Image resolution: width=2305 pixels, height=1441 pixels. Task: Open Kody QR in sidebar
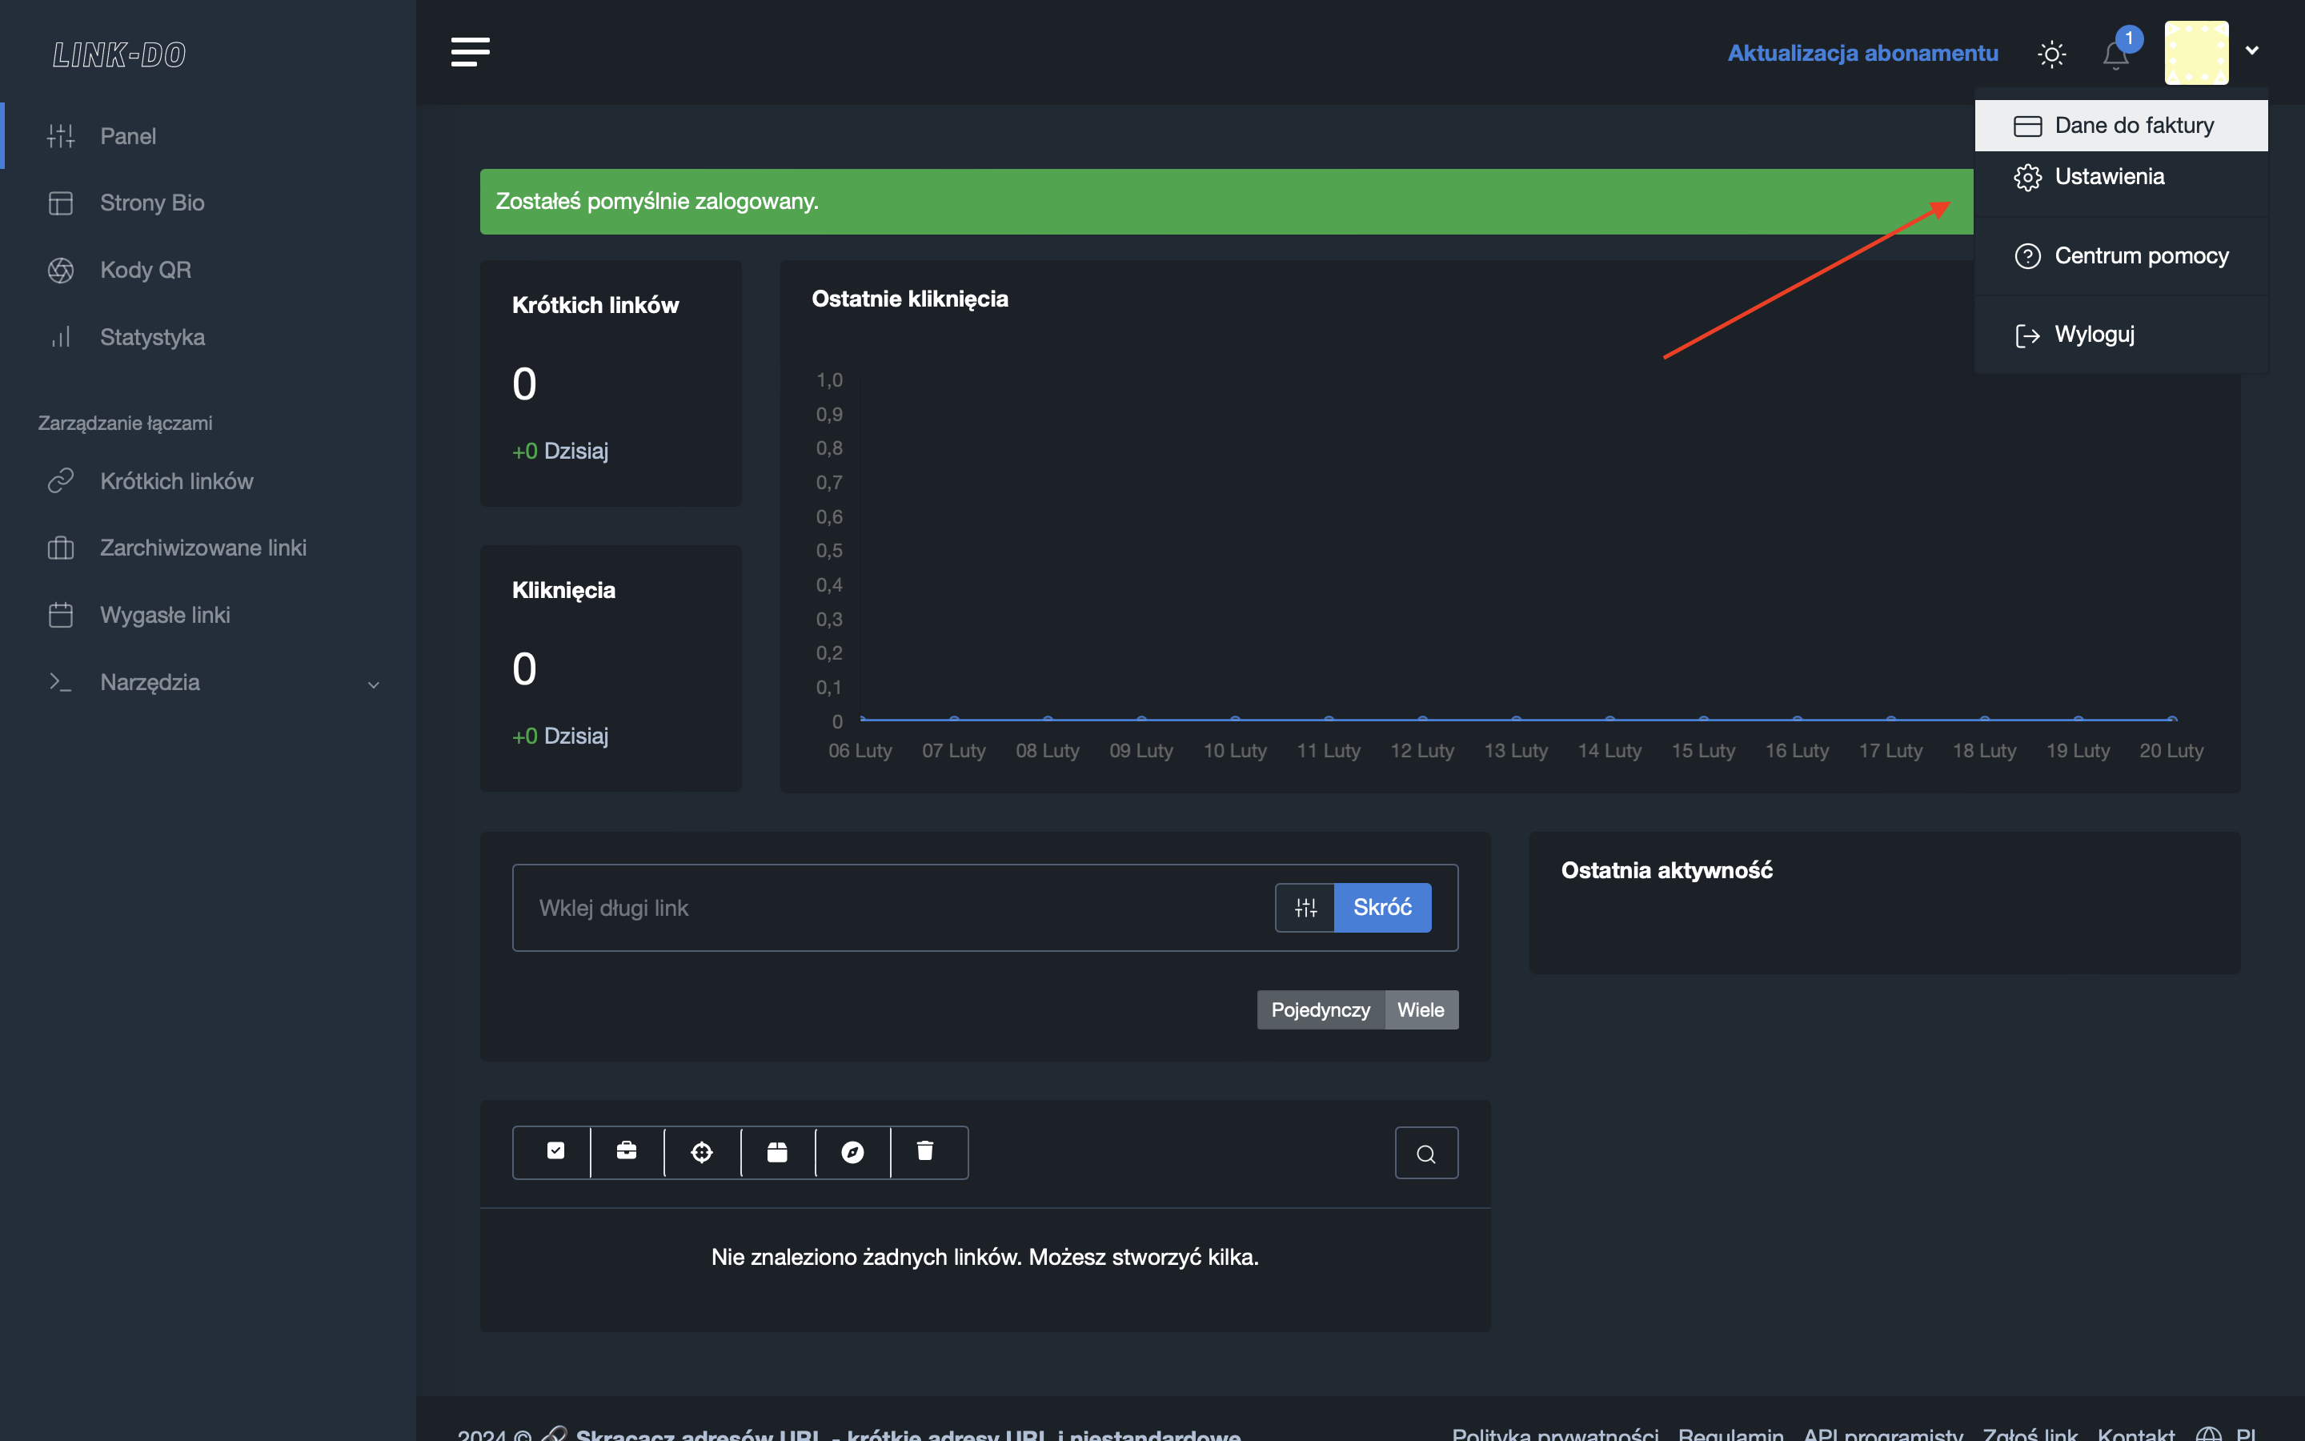point(145,270)
